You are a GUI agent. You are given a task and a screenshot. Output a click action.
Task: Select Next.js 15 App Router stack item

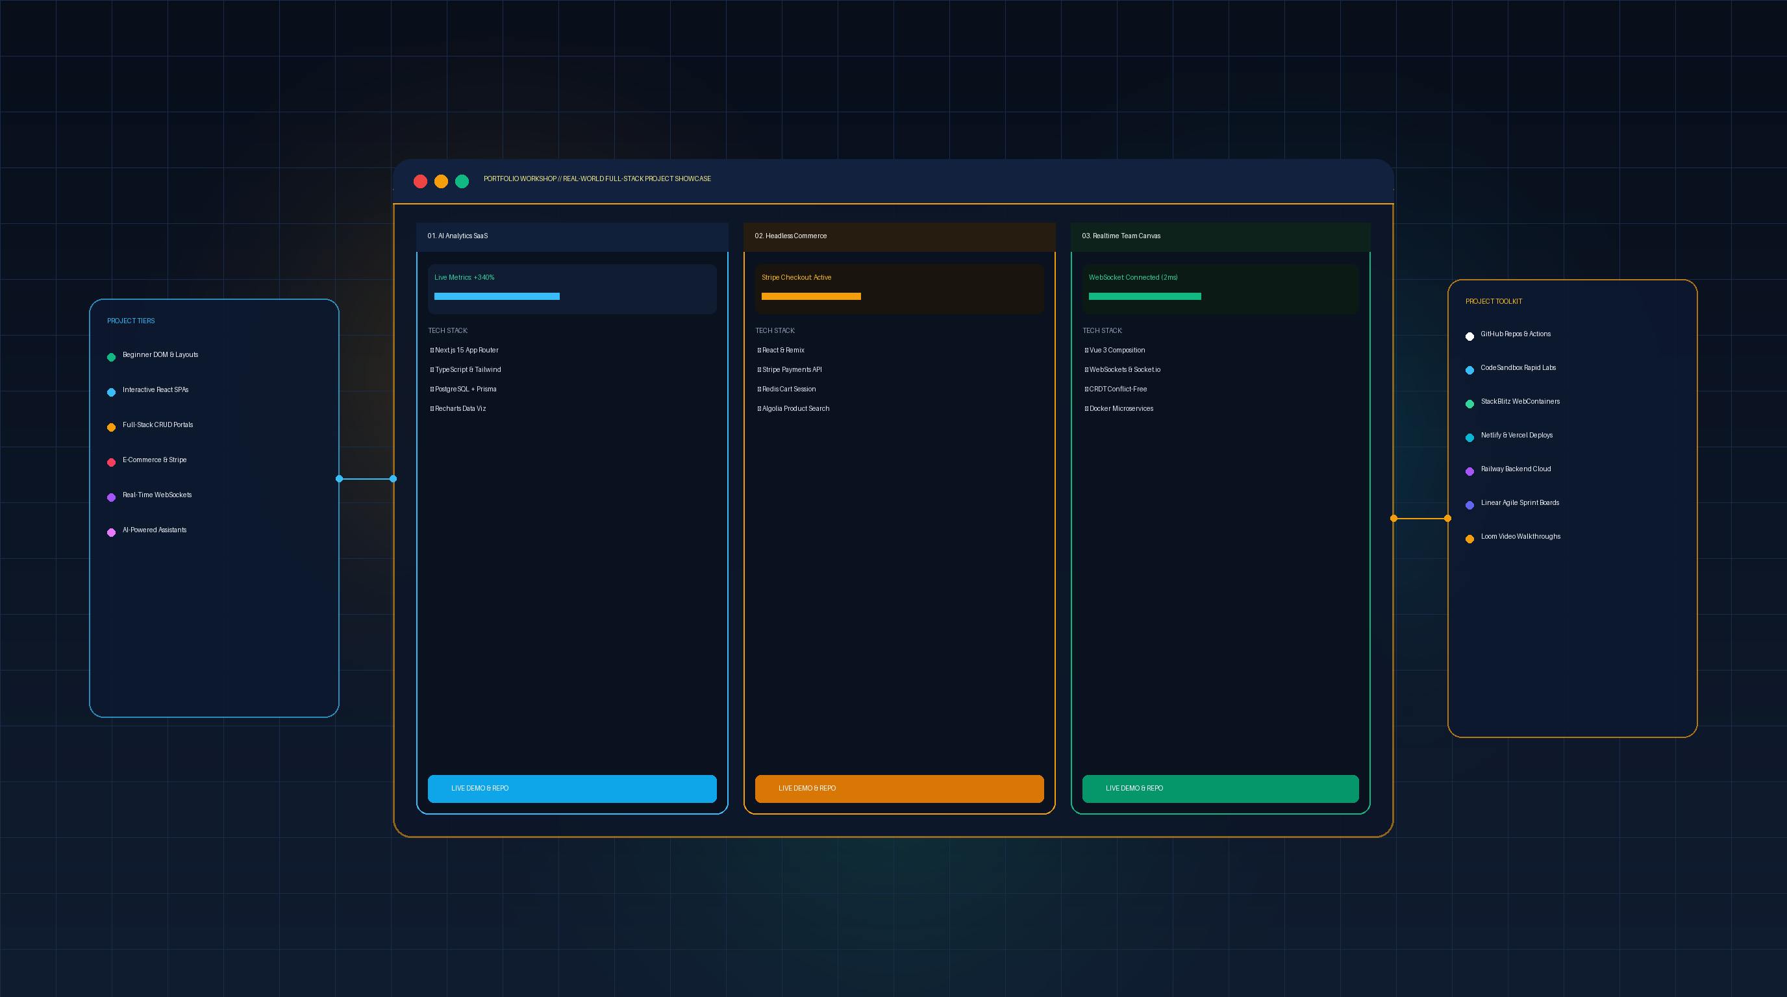[464, 350]
